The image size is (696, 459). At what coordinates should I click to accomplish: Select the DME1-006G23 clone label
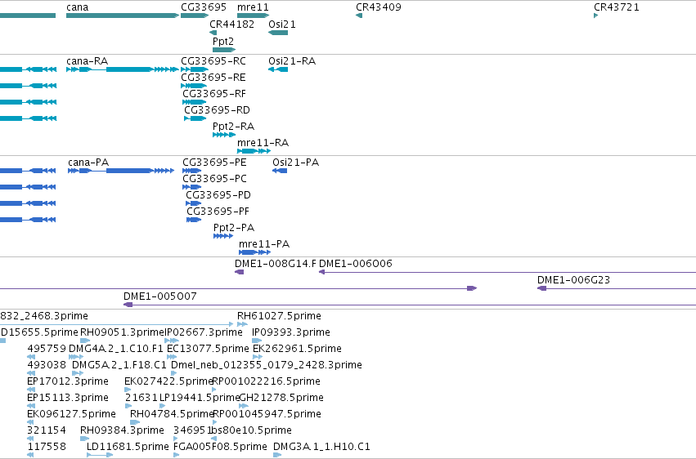point(573,280)
